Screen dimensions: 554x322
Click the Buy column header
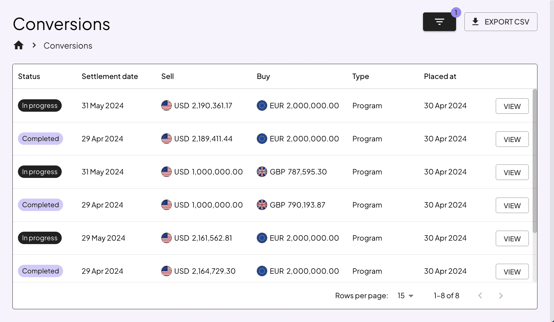(x=263, y=77)
